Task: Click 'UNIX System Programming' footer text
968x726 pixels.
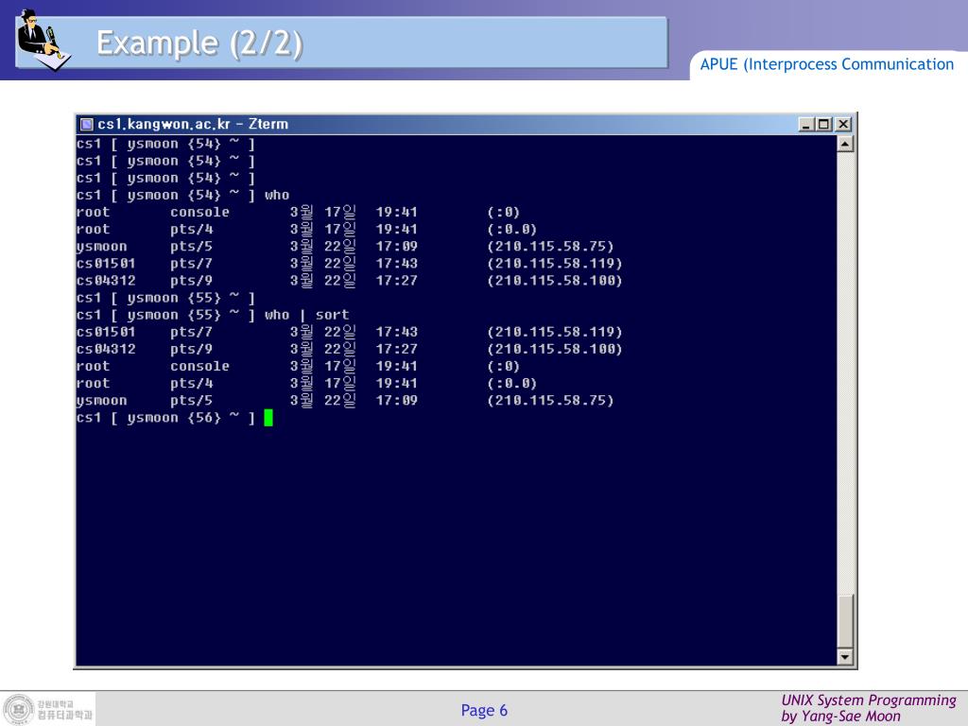Action: (869, 700)
